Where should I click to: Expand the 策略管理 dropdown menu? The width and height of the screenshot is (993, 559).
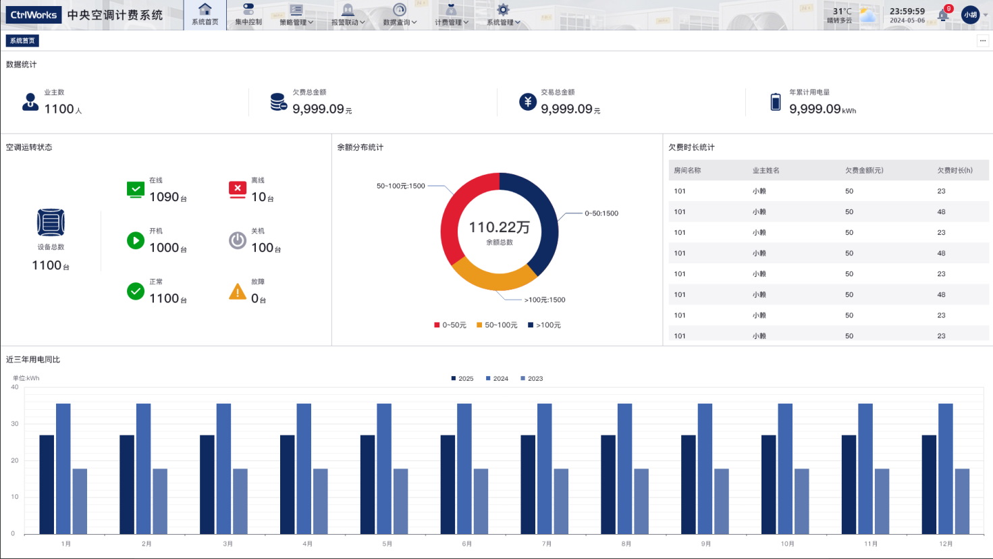coord(296,15)
